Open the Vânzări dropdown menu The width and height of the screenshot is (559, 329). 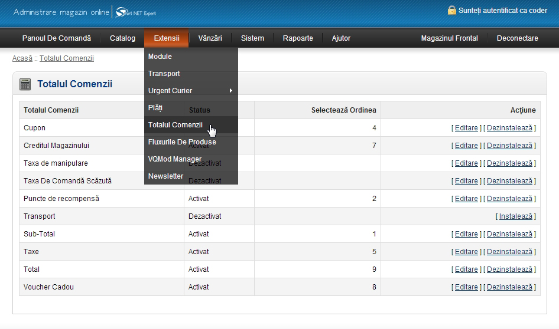pos(210,38)
